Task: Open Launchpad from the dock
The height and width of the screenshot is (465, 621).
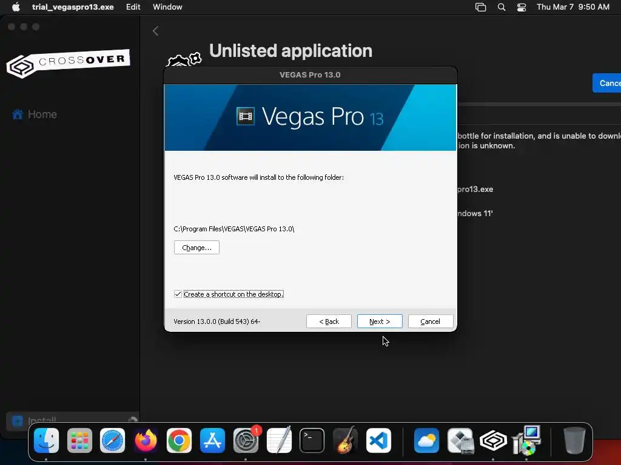Action: pos(79,441)
